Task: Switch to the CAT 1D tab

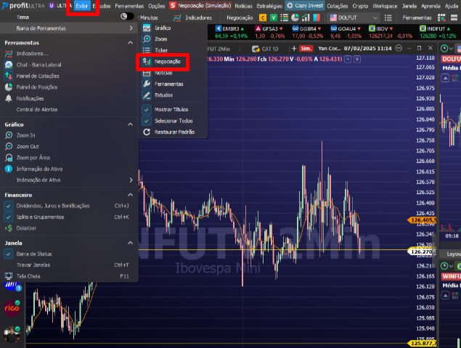Action: point(265,49)
